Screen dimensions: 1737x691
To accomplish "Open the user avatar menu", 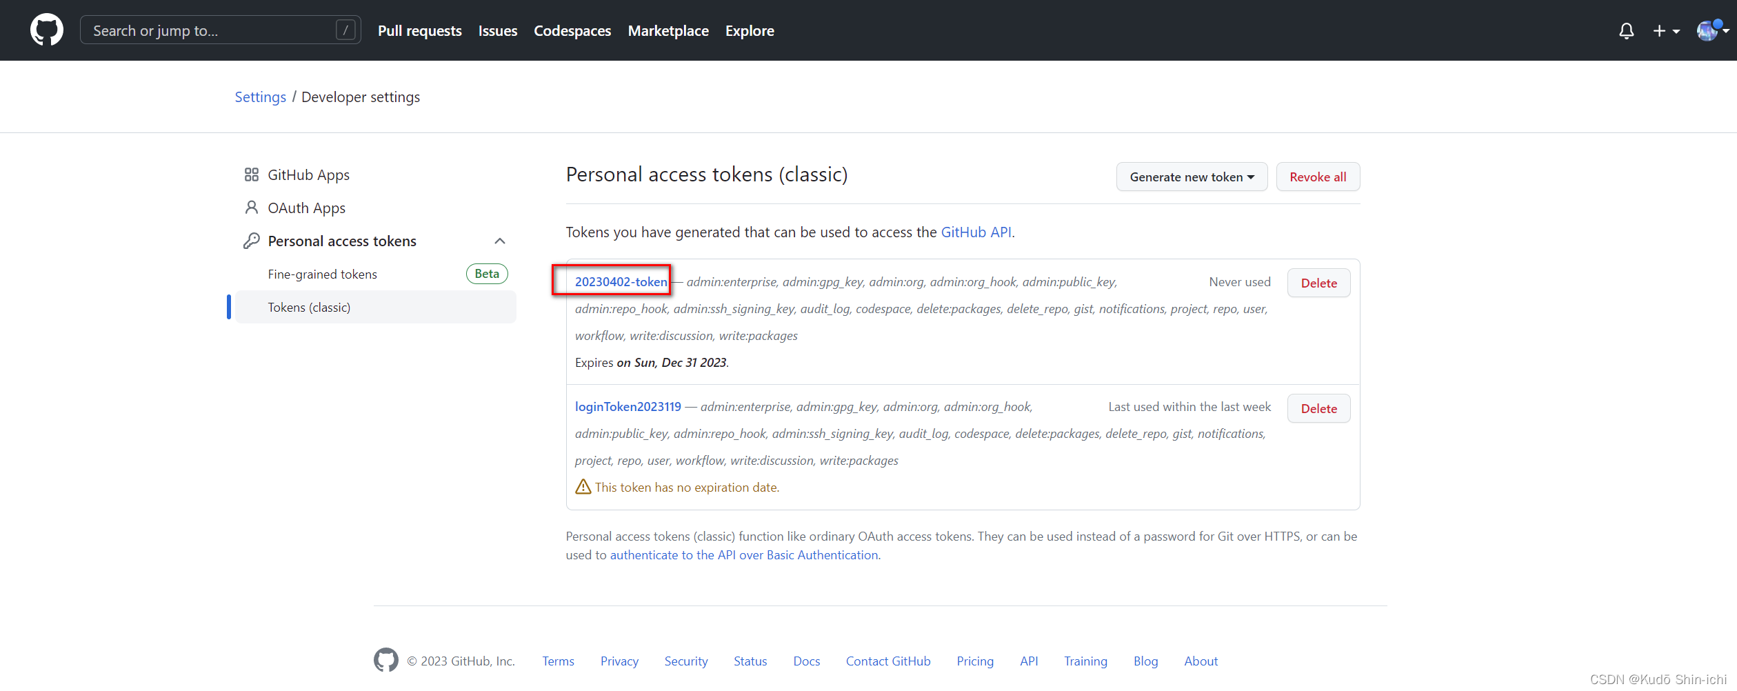I will click(x=1712, y=31).
